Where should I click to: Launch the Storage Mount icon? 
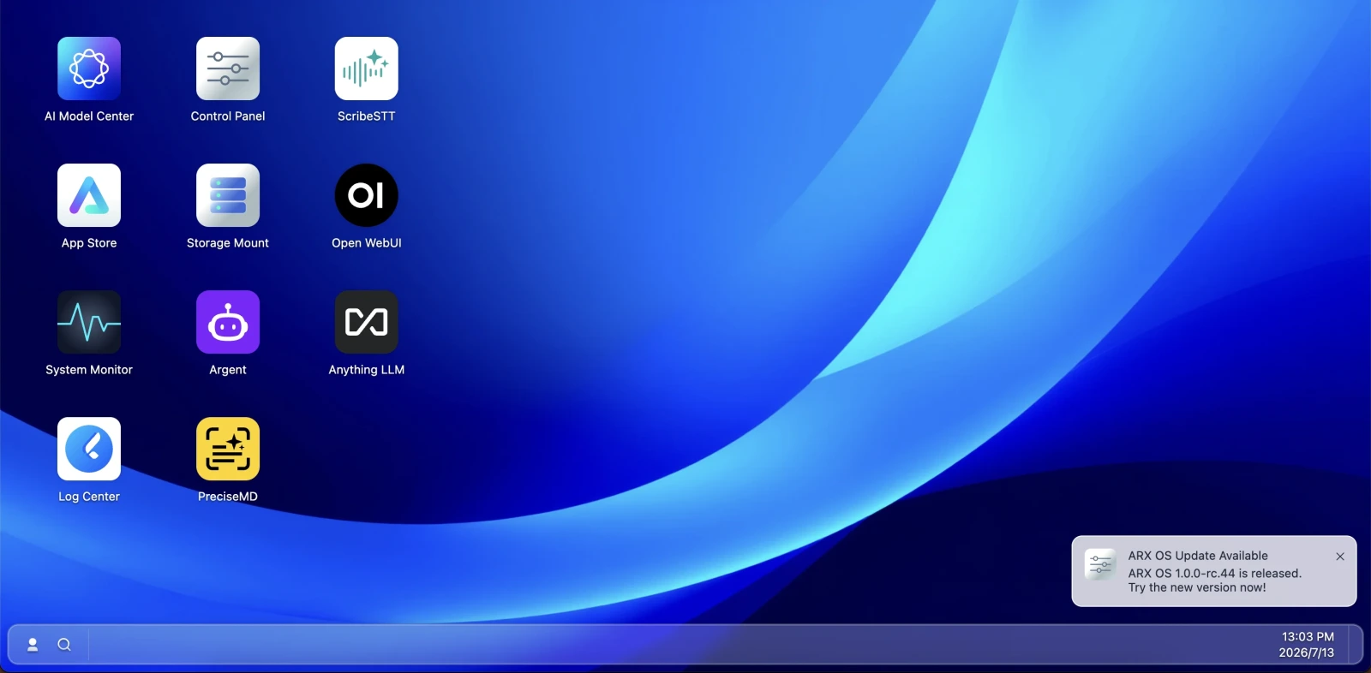[x=228, y=195]
